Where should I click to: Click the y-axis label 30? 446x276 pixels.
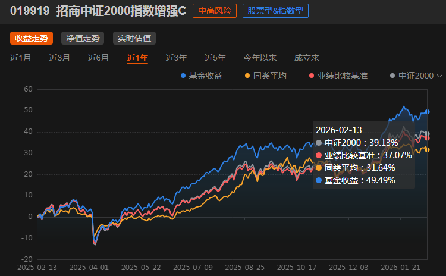[28, 153]
